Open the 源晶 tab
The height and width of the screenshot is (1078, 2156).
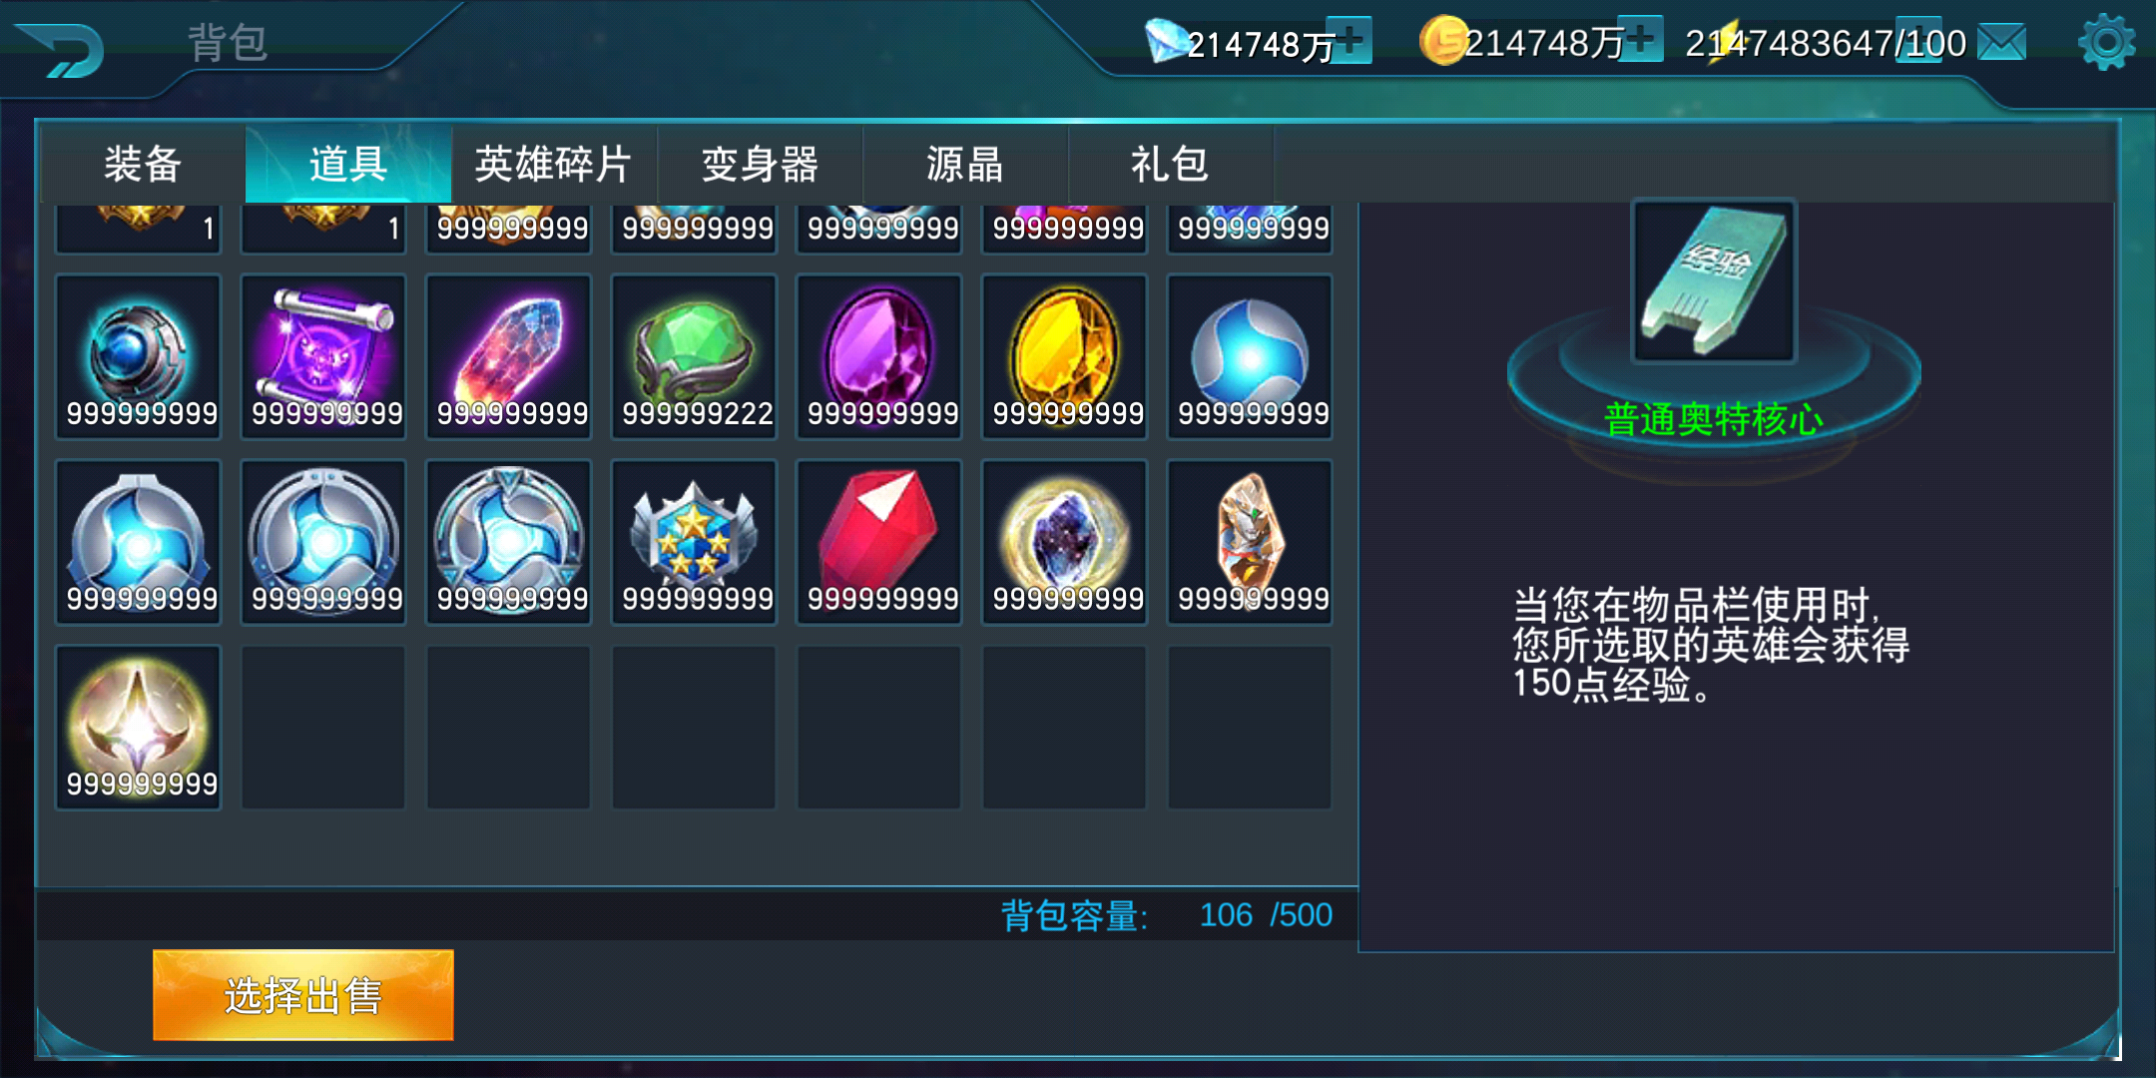(x=965, y=165)
